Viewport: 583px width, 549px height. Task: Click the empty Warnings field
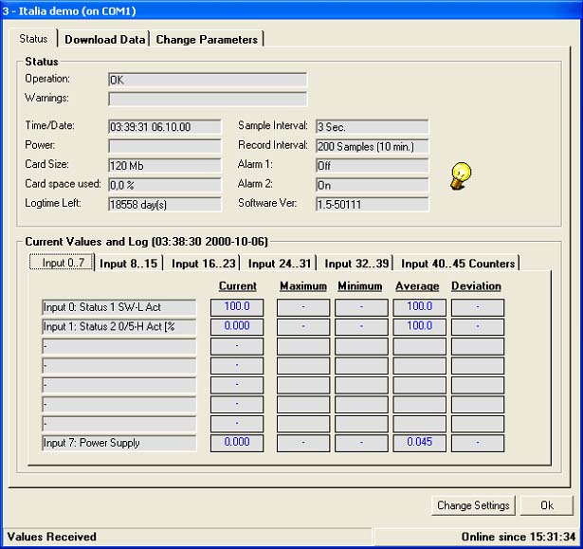(x=208, y=99)
